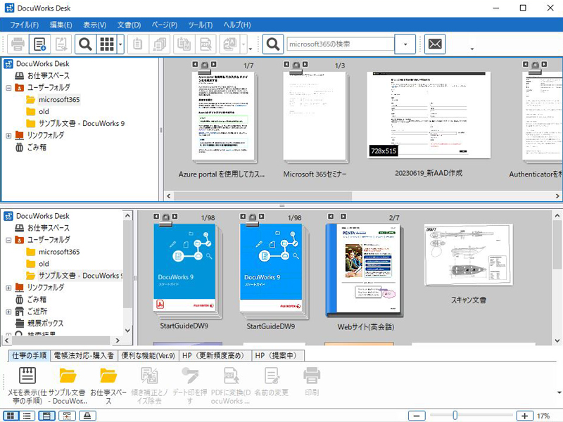The width and height of the screenshot is (563, 422).
Task: Click the PDF conversion icon in top toolbar
Action: pos(205,44)
